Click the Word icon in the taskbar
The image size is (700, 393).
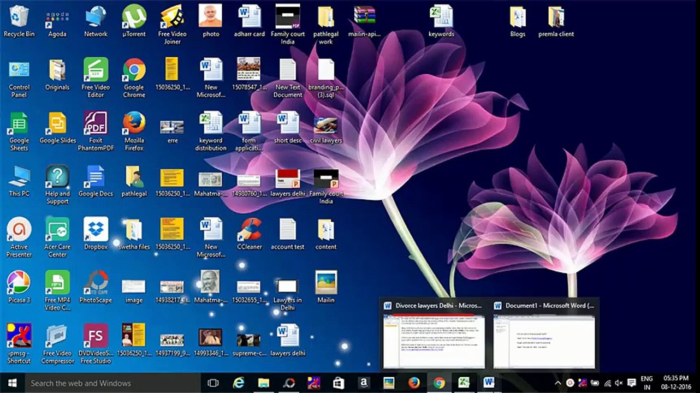pyautogui.click(x=489, y=383)
